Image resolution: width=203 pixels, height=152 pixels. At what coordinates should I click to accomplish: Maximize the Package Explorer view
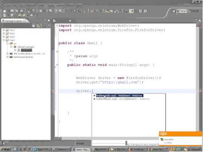coord(49,20)
